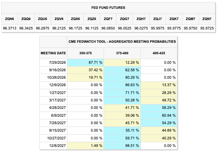Click the 95.9725 price value
The height and width of the screenshot is (152, 219).
coord(207,28)
